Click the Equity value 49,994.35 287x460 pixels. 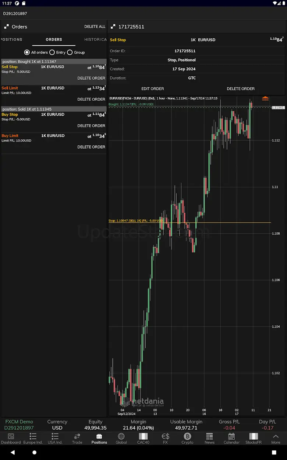[95, 428]
